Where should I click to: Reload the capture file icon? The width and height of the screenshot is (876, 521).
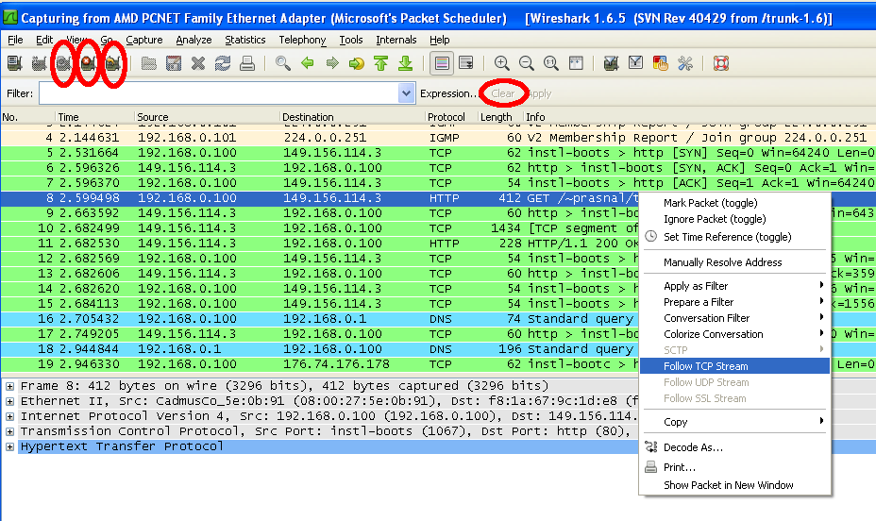point(223,63)
